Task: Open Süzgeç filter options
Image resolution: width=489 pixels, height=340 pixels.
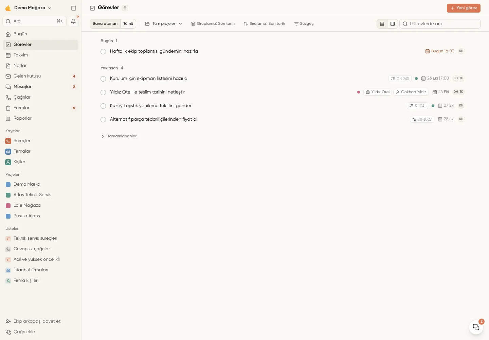Action: pos(304,24)
